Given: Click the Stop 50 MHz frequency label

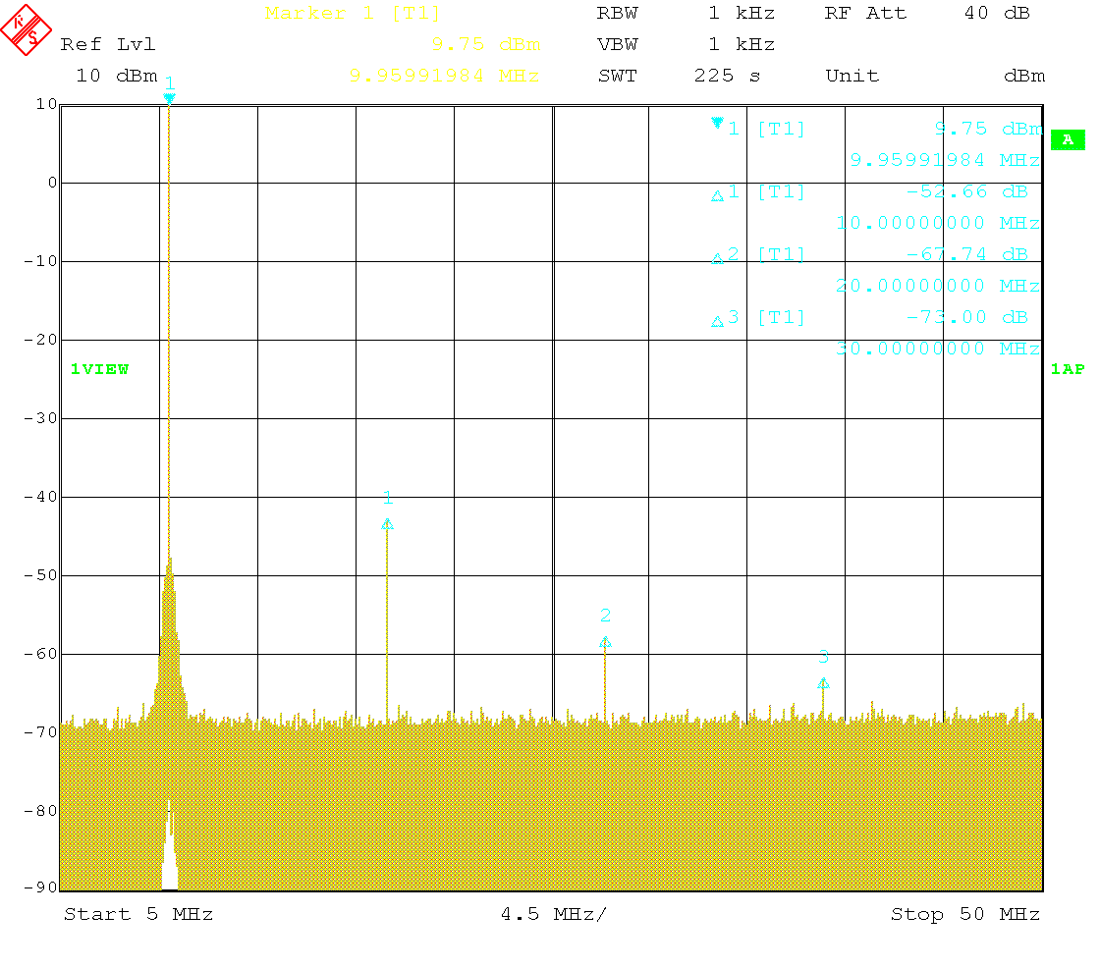Looking at the screenshot, I should coord(964,914).
